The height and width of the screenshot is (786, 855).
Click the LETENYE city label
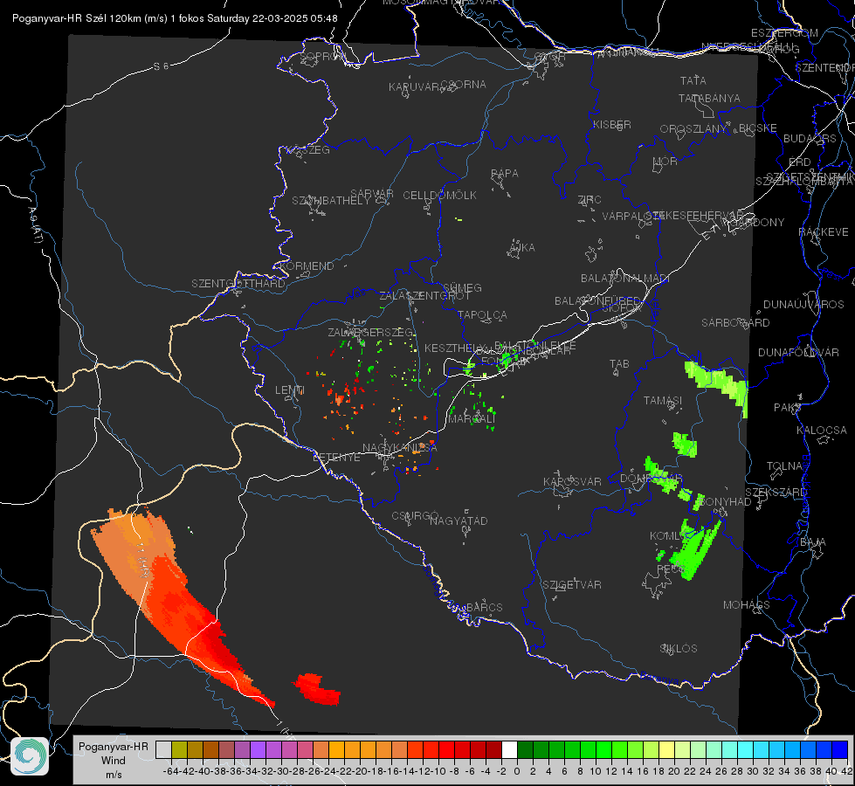click(x=336, y=458)
